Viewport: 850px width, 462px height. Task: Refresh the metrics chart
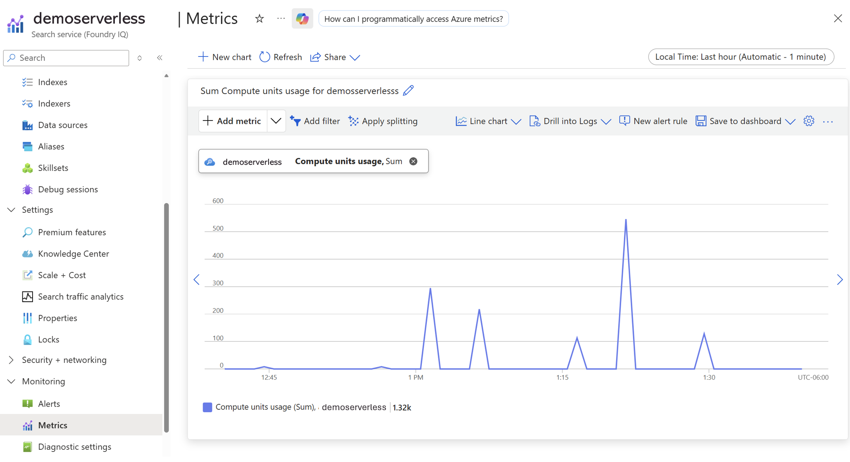[281, 57]
